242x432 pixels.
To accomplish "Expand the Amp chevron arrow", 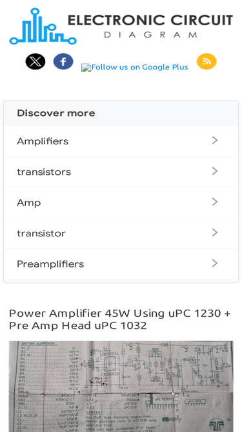I will point(215,202).
